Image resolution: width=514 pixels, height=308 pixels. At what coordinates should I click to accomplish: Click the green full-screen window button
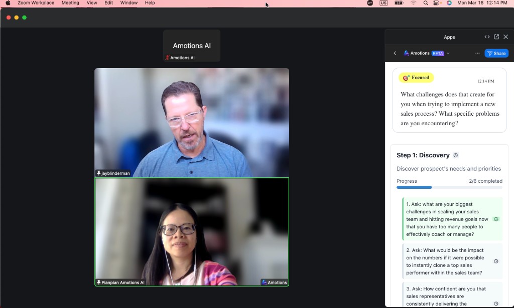pos(24,18)
